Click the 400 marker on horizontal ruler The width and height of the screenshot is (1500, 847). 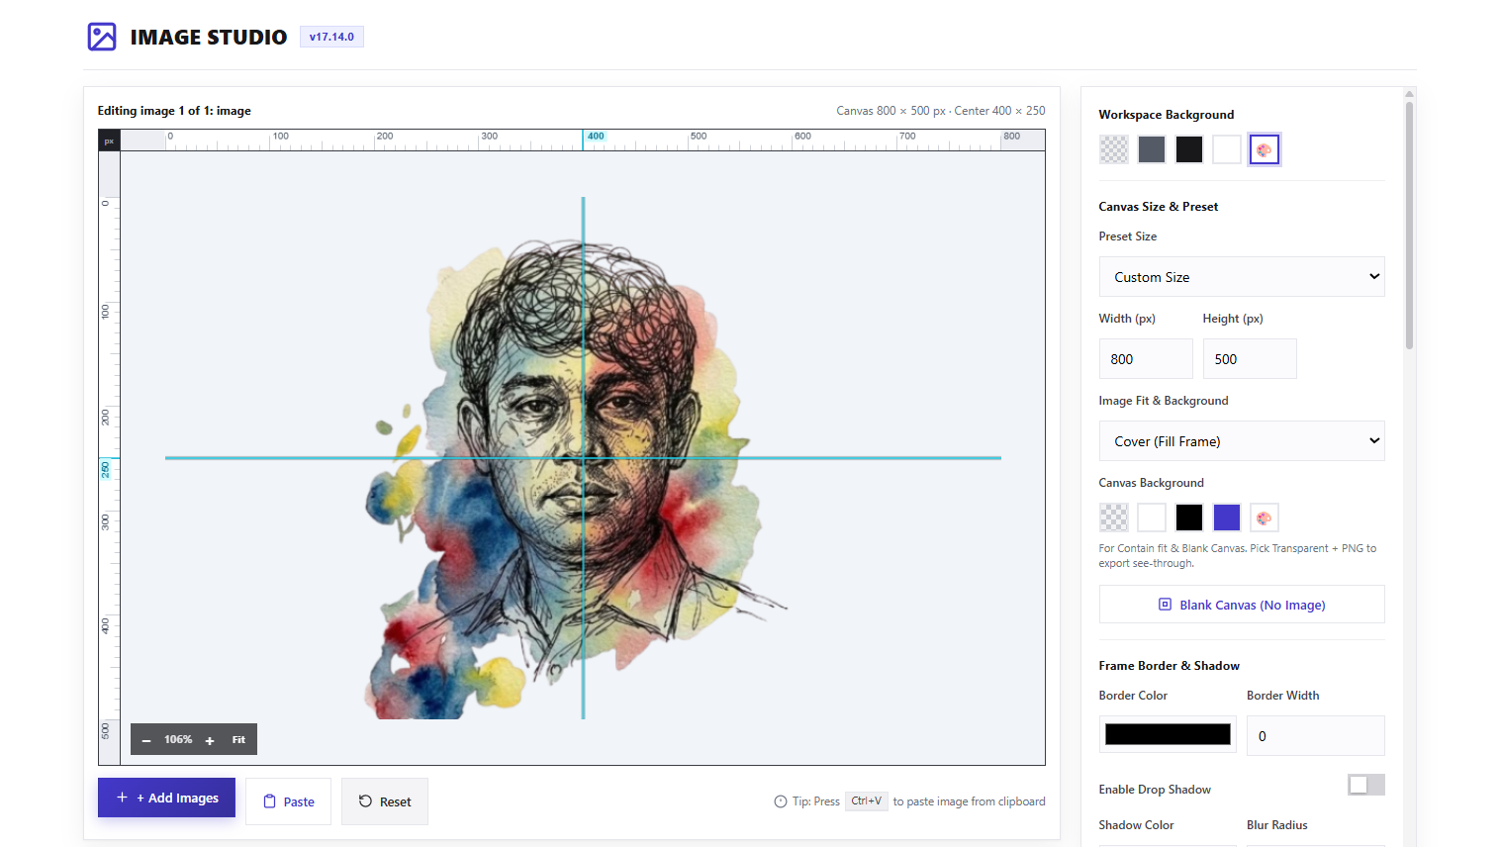(x=596, y=137)
